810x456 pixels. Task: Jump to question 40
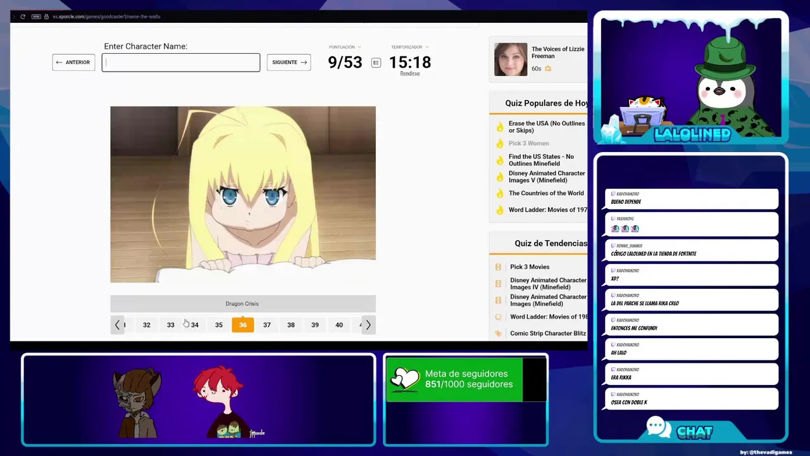click(339, 325)
